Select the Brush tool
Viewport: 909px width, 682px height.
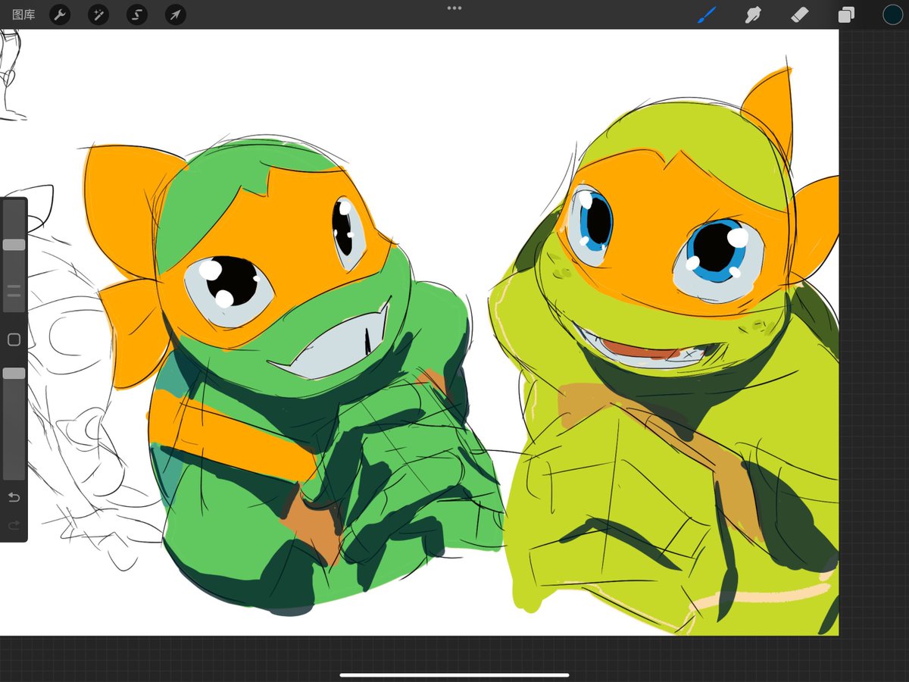(x=707, y=14)
